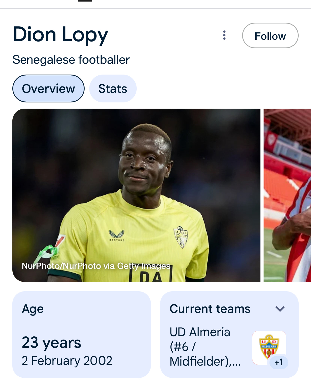Image resolution: width=311 pixels, height=387 pixels.
Task: Click the Age label in the card
Action: tap(33, 309)
